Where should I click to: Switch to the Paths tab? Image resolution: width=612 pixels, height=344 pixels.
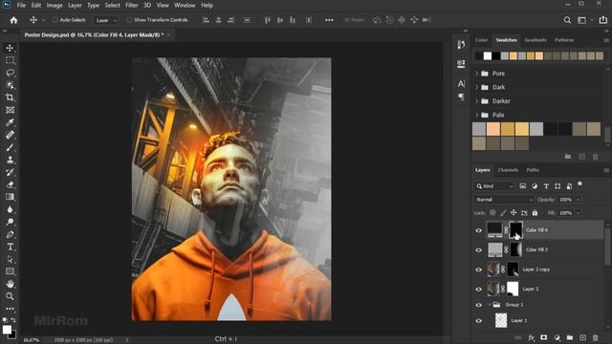(533, 170)
